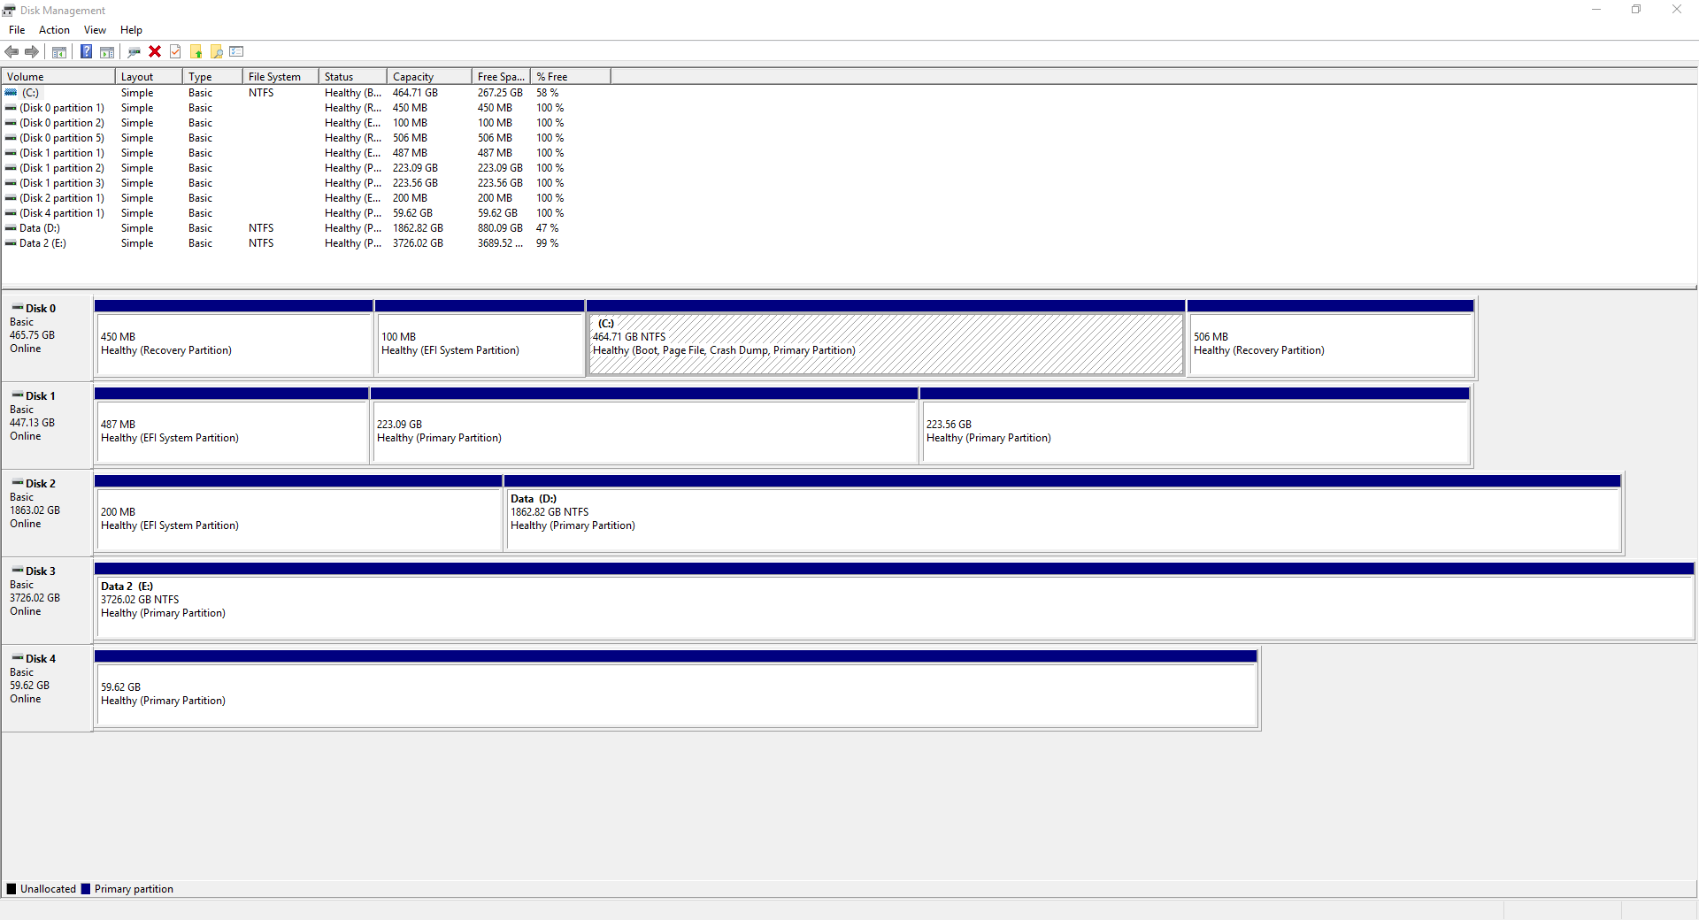Toggle the Show/Hide Console Tree icon
This screenshot has width=1699, height=920.
(59, 52)
